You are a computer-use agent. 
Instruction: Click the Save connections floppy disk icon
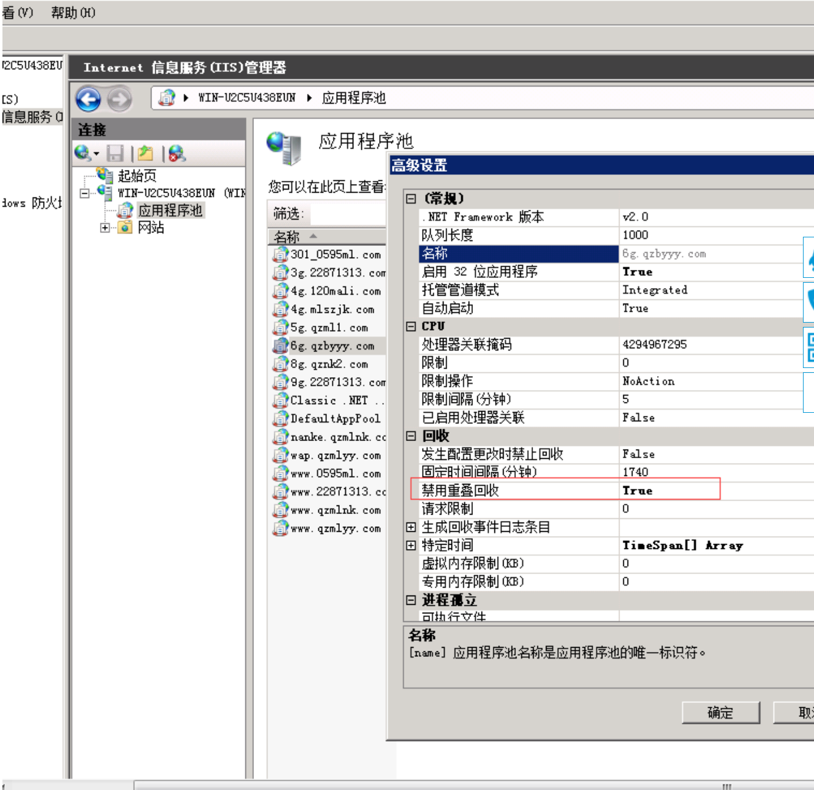click(115, 153)
